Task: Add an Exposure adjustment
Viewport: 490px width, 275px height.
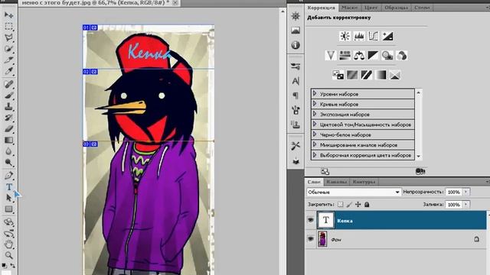Action: point(387,36)
